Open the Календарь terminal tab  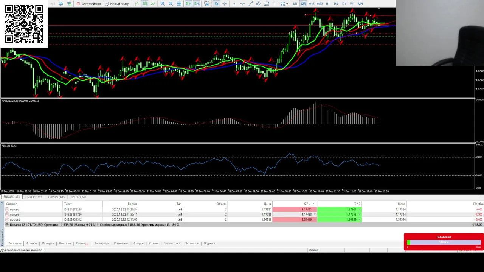coord(101,243)
